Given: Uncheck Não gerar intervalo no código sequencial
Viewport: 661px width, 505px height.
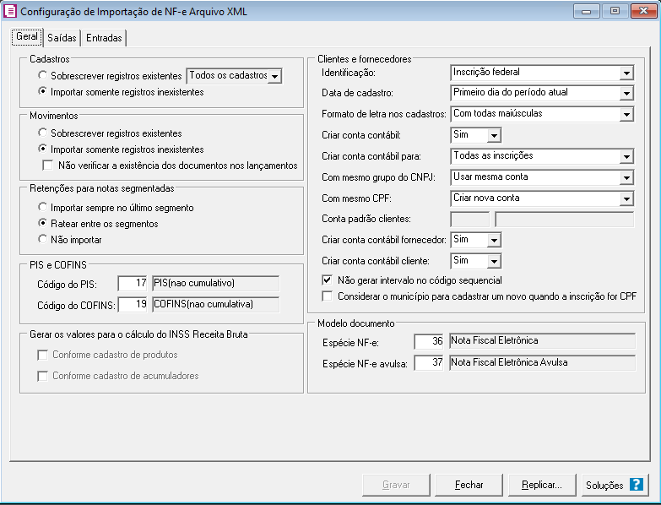Looking at the screenshot, I should pos(328,280).
